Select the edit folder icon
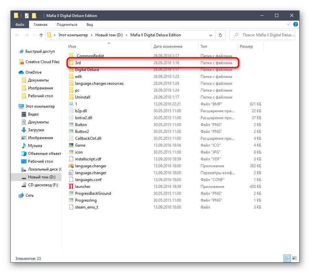Viewport: 310px width, 273px height. pos(71,77)
